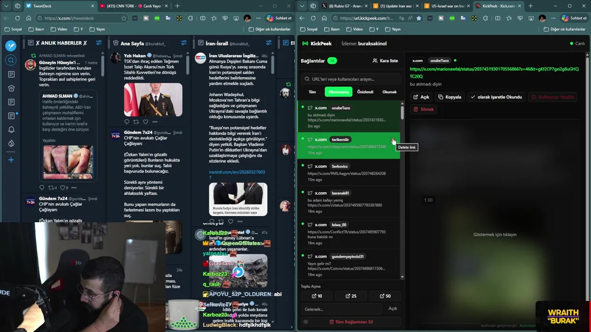Favorite the kickpeek page with star icon

coord(419,18)
